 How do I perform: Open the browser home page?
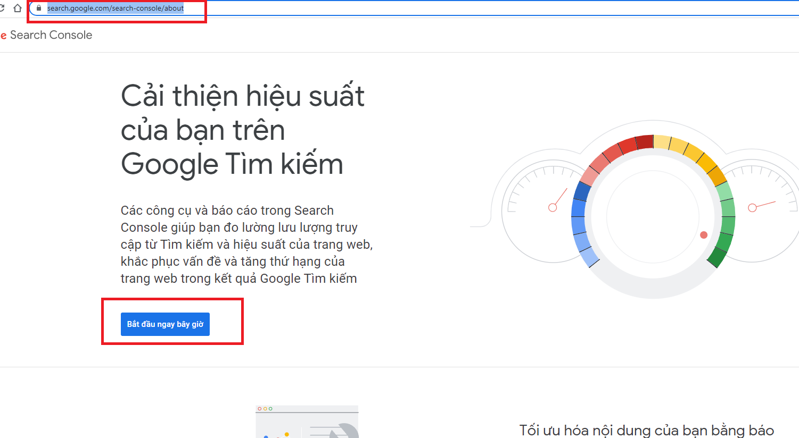click(18, 8)
